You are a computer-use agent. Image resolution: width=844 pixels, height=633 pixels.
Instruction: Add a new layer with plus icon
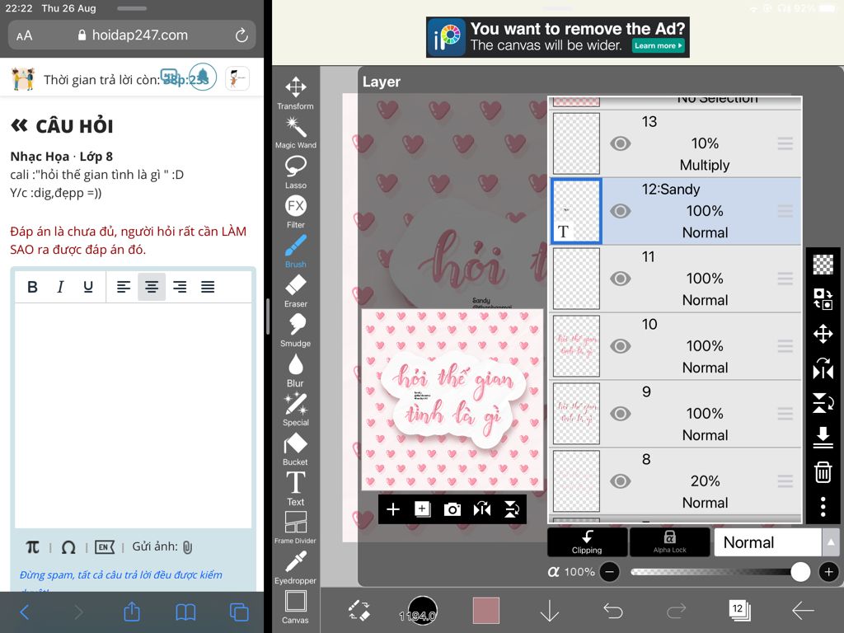coord(393,509)
